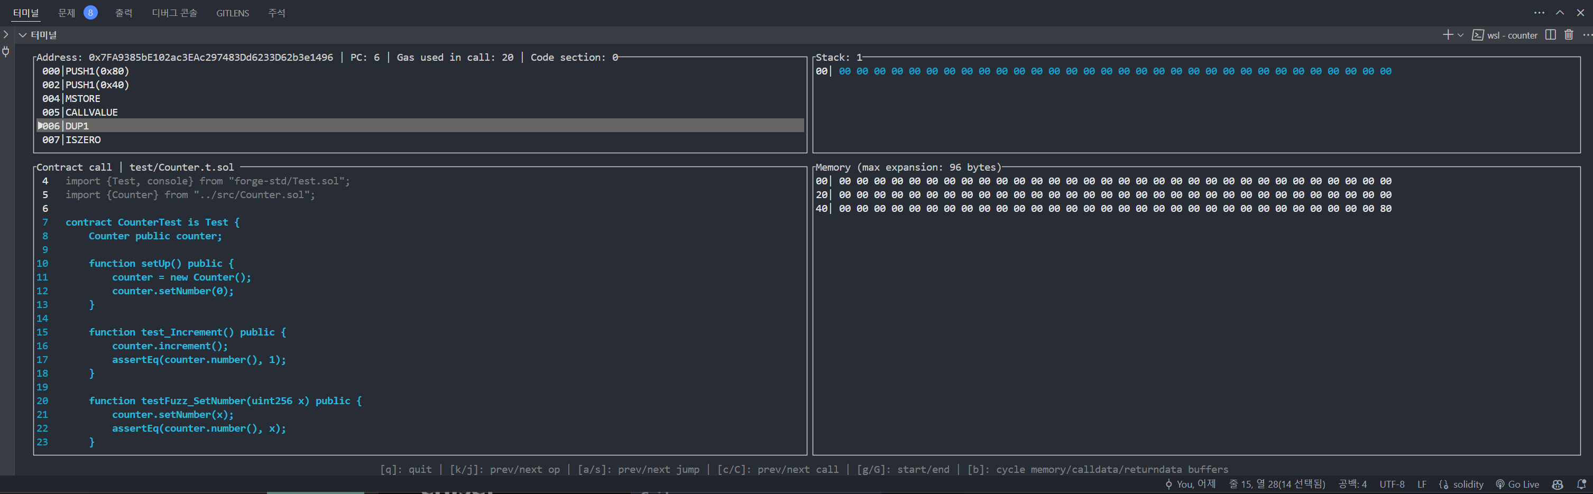The height and width of the screenshot is (494, 1593).
Task: Click cursor position '줄 15, 열 28'
Action: (1277, 484)
